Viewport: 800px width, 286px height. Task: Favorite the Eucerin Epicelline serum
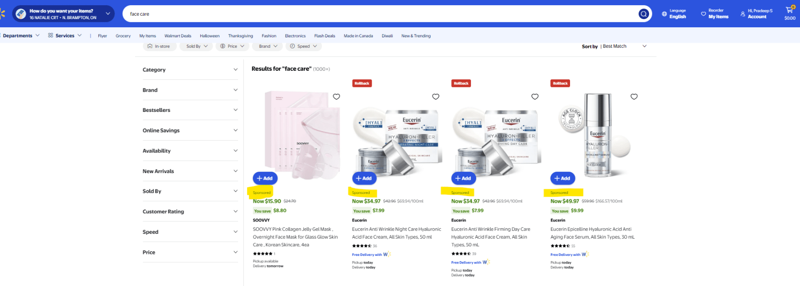pyautogui.click(x=634, y=97)
